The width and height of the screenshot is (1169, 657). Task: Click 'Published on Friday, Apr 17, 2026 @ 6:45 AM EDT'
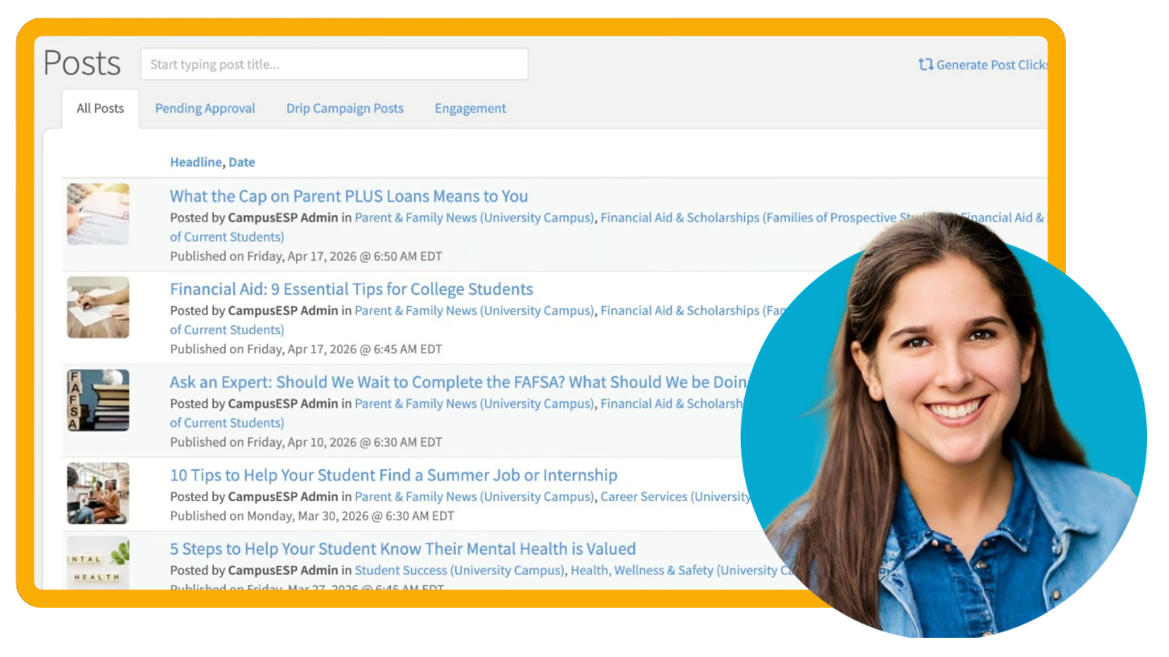click(306, 349)
